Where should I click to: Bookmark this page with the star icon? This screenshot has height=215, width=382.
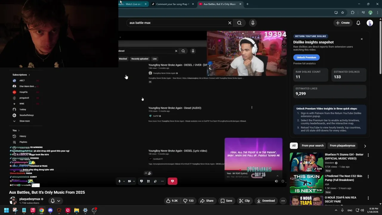tap(343, 13)
